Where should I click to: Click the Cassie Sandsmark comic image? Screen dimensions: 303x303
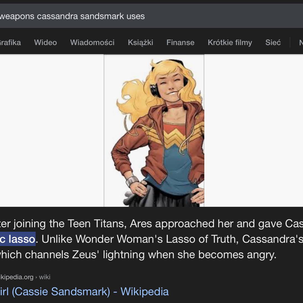click(154, 130)
